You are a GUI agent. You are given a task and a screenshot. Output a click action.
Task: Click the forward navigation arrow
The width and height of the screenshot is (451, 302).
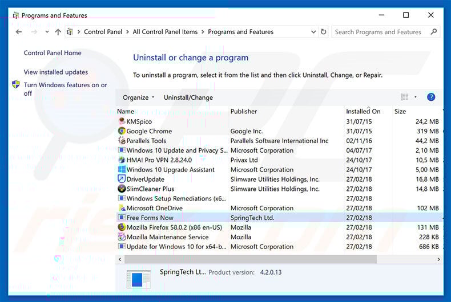(34, 32)
